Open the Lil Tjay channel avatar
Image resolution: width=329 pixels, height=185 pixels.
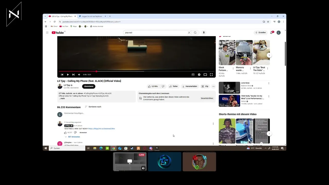pyautogui.click(x=60, y=86)
